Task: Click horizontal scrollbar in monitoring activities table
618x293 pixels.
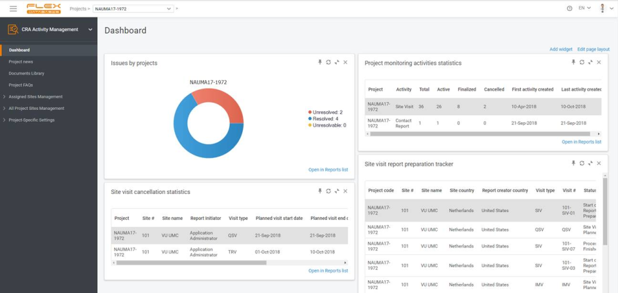Action: pyautogui.click(x=480, y=134)
